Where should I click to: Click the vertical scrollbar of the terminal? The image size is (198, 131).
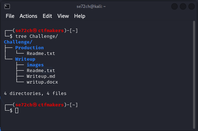(x=194, y=75)
